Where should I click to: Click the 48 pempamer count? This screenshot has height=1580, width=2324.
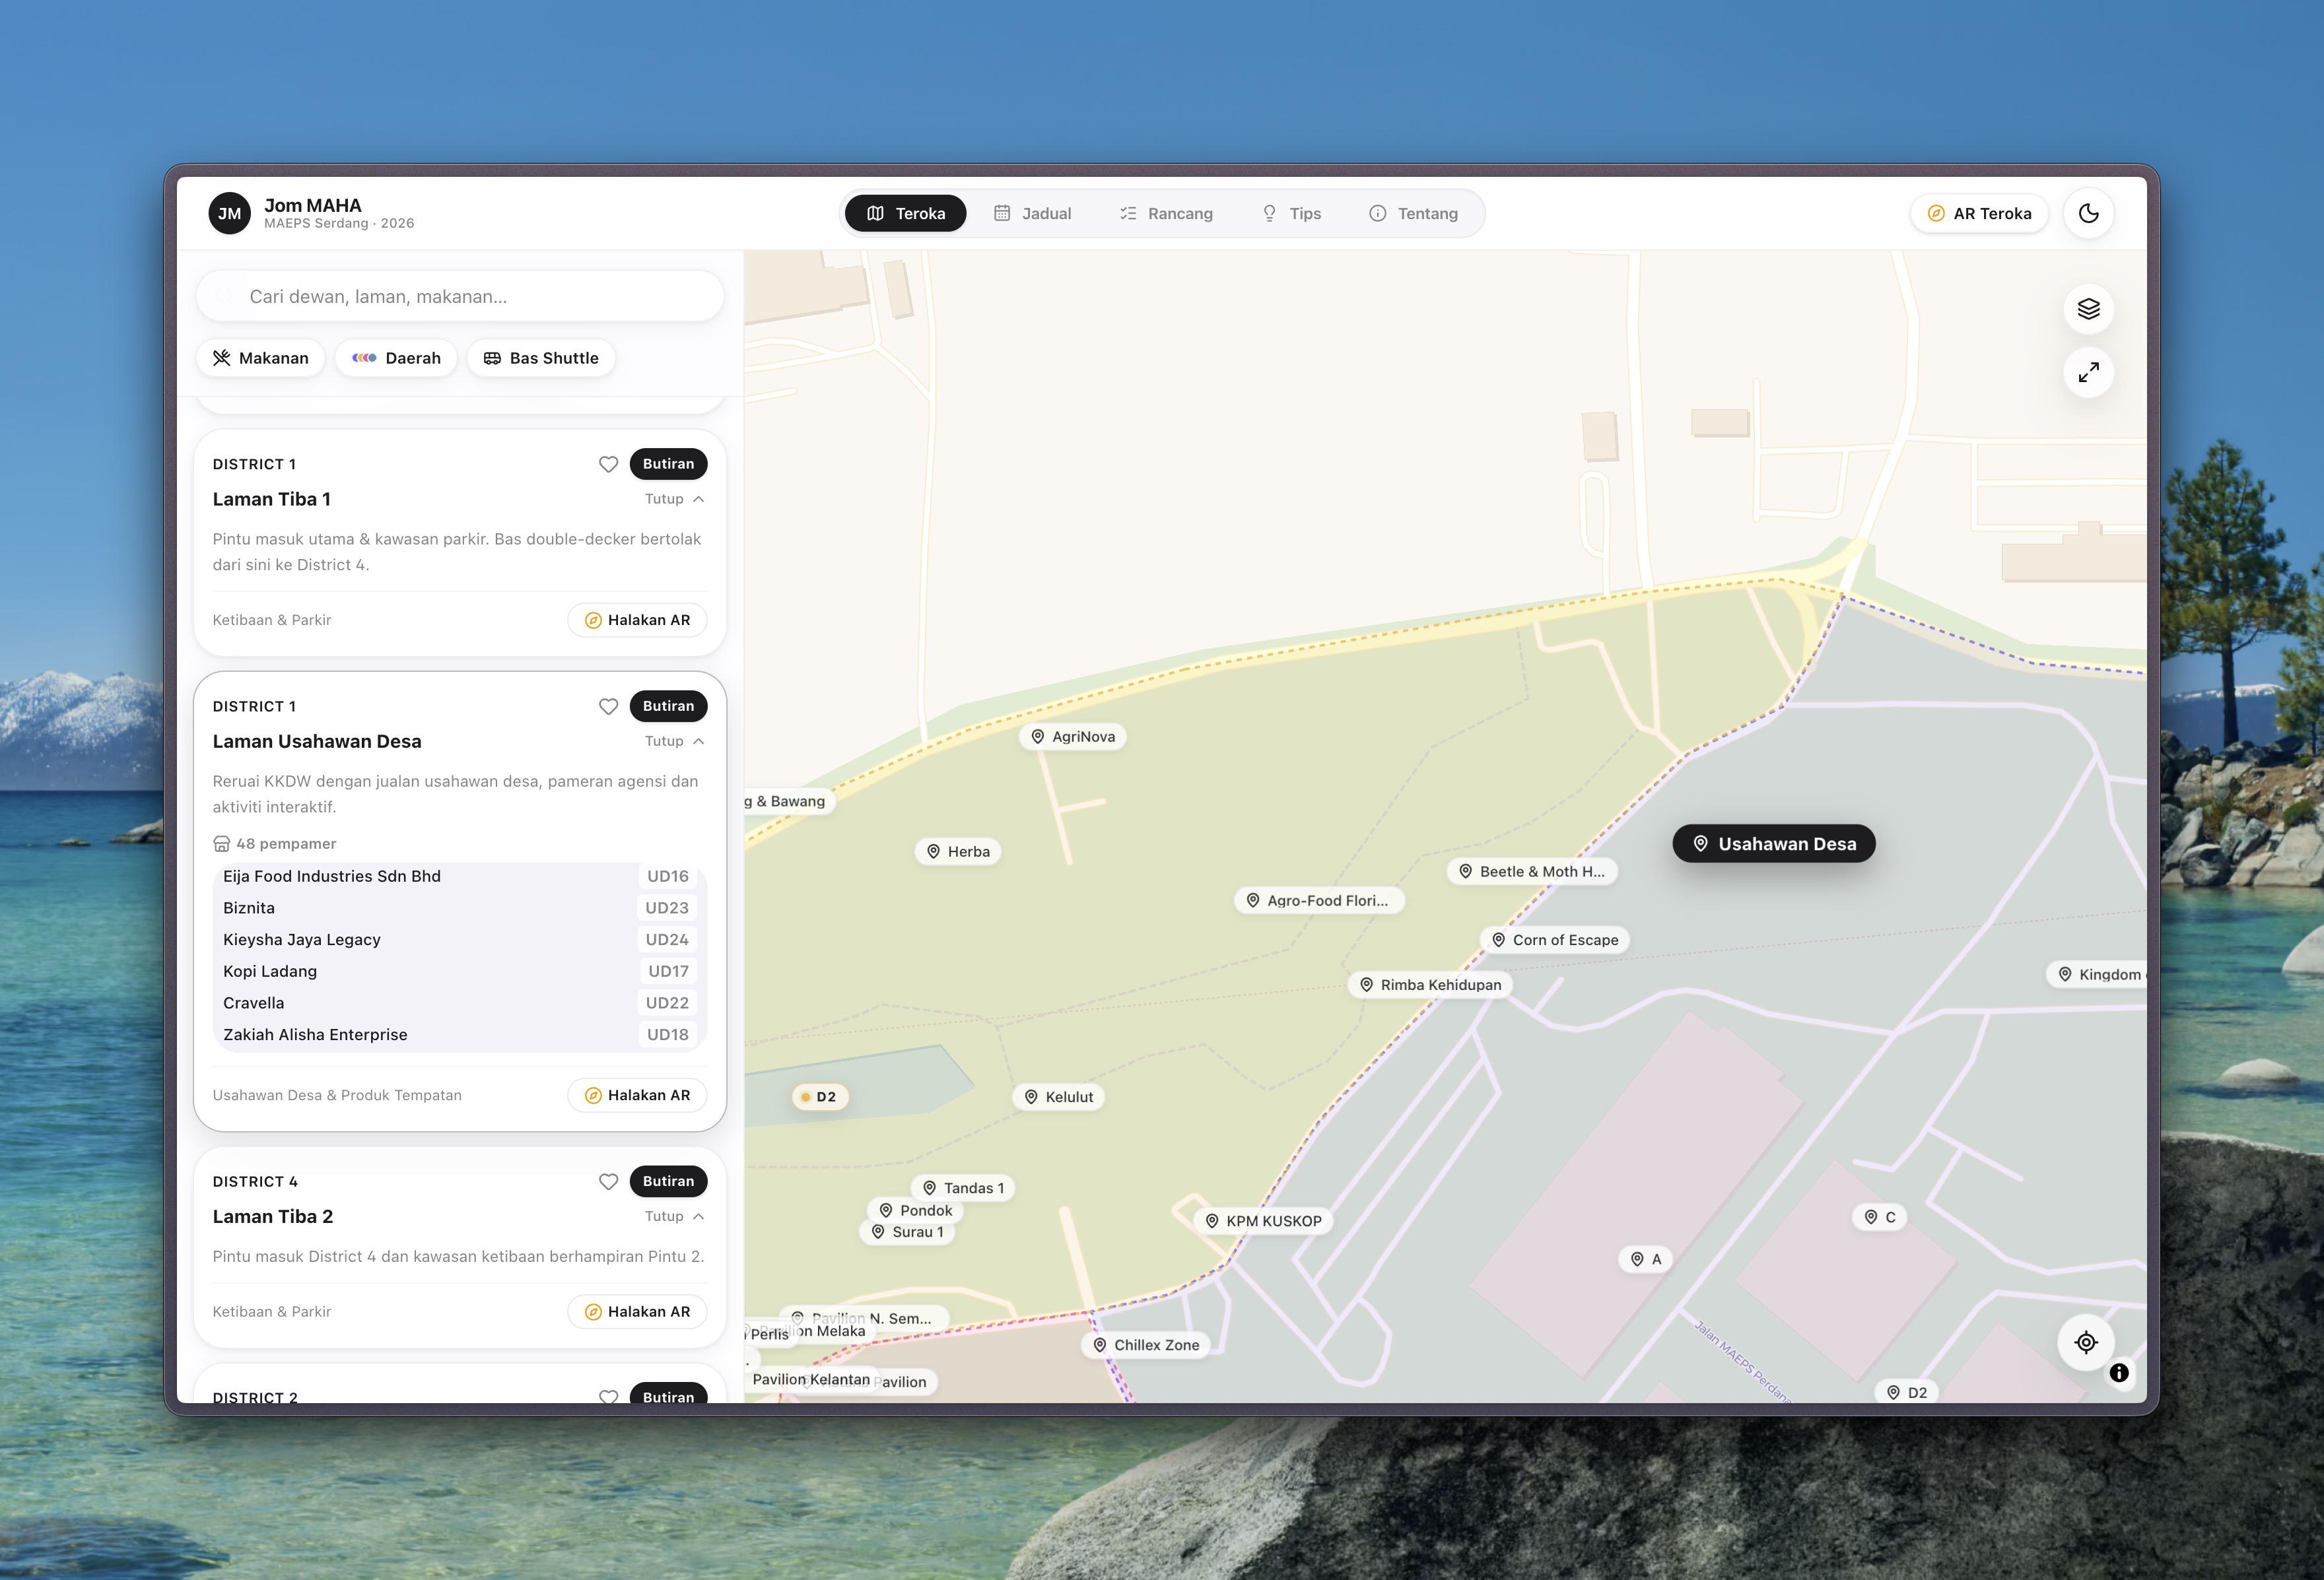[x=275, y=843]
